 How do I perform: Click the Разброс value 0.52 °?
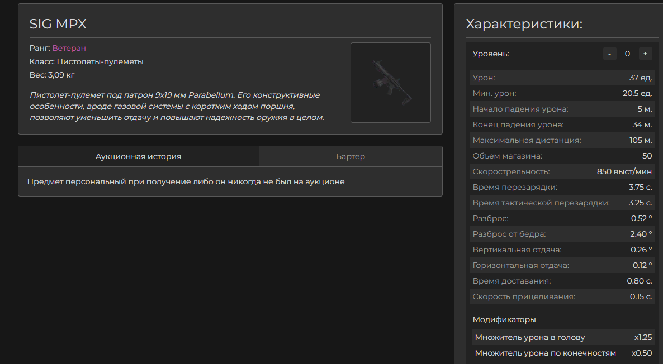click(x=641, y=218)
